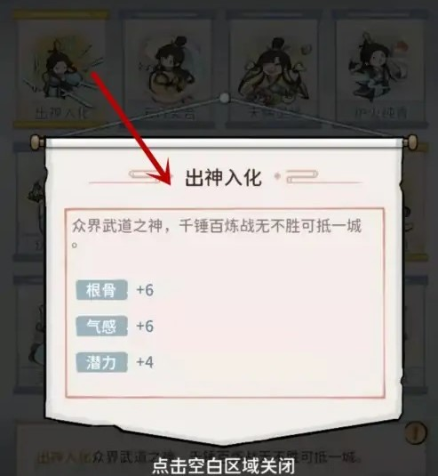The height and width of the screenshot is (476, 438).
Task: Click the +6 value beside 根骨
Action: point(145,290)
